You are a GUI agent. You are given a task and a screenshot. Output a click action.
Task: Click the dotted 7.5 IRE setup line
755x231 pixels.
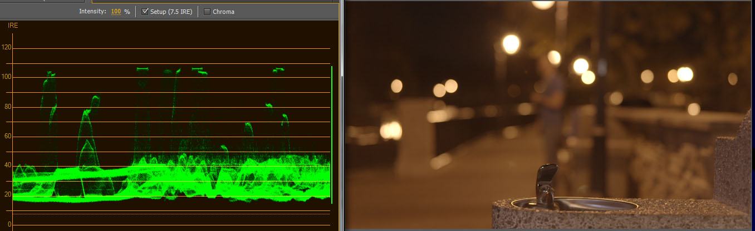167,213
